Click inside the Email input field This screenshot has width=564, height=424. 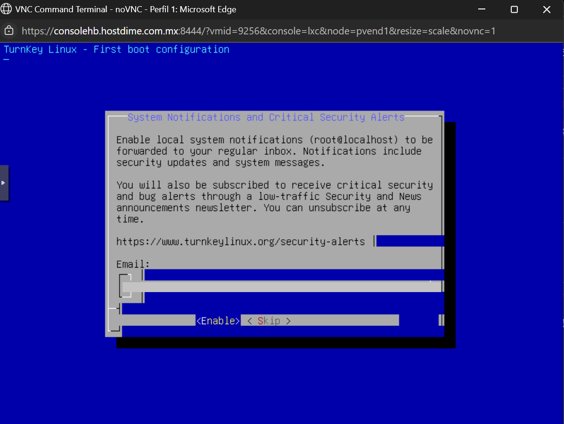tap(281, 286)
